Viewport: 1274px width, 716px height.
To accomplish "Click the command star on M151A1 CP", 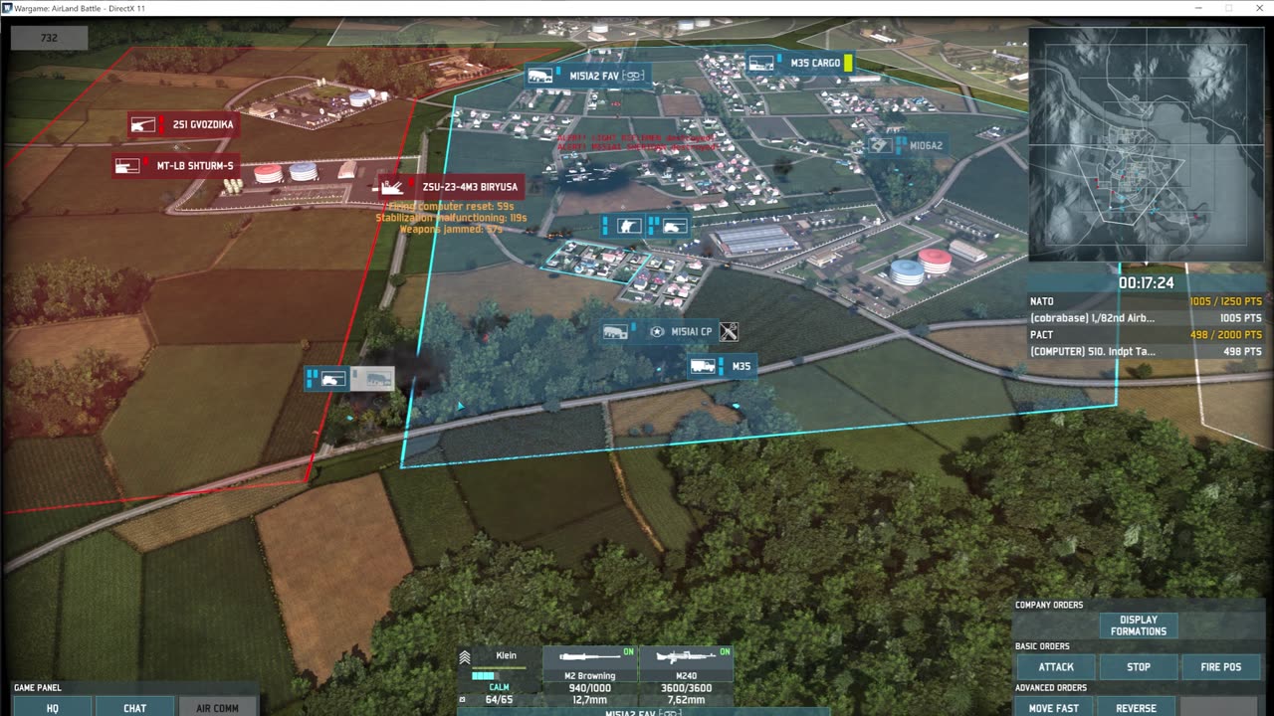I will (656, 331).
